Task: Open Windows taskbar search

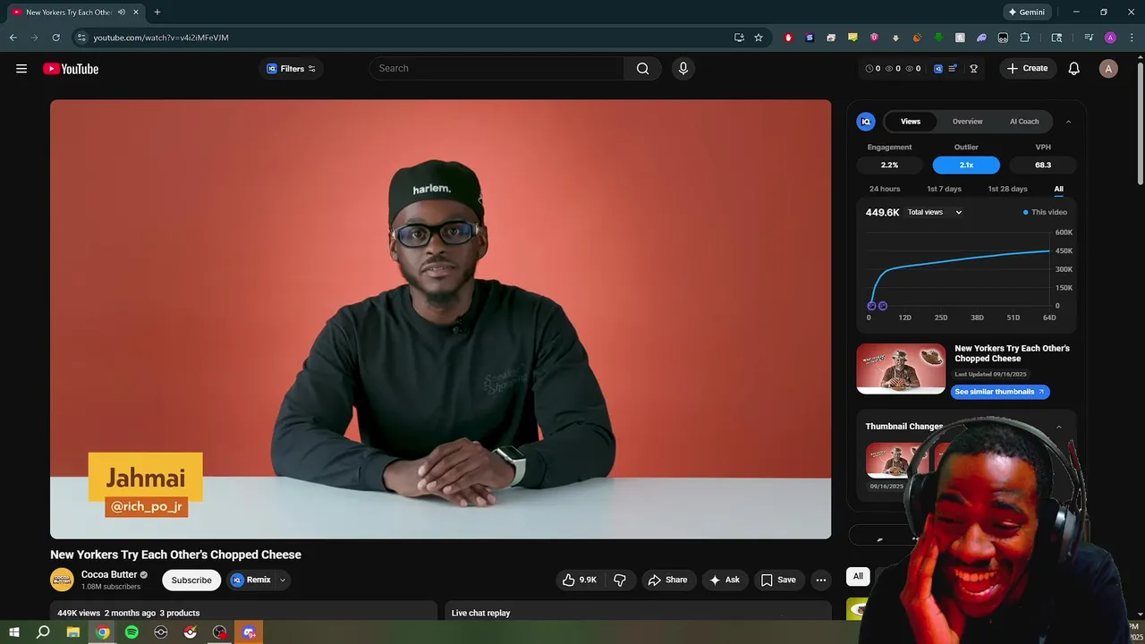Action: tap(43, 632)
